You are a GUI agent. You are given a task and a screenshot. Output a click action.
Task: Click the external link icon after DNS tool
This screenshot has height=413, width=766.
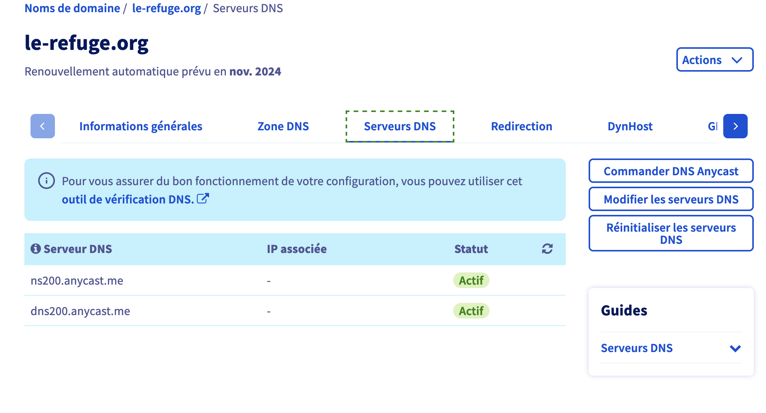pos(203,198)
